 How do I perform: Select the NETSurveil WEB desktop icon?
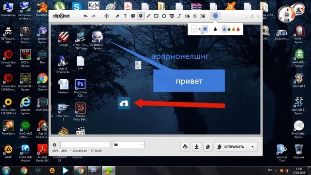pos(8,35)
